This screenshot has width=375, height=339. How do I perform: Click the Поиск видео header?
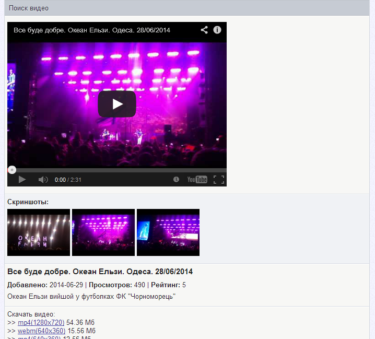click(x=29, y=8)
